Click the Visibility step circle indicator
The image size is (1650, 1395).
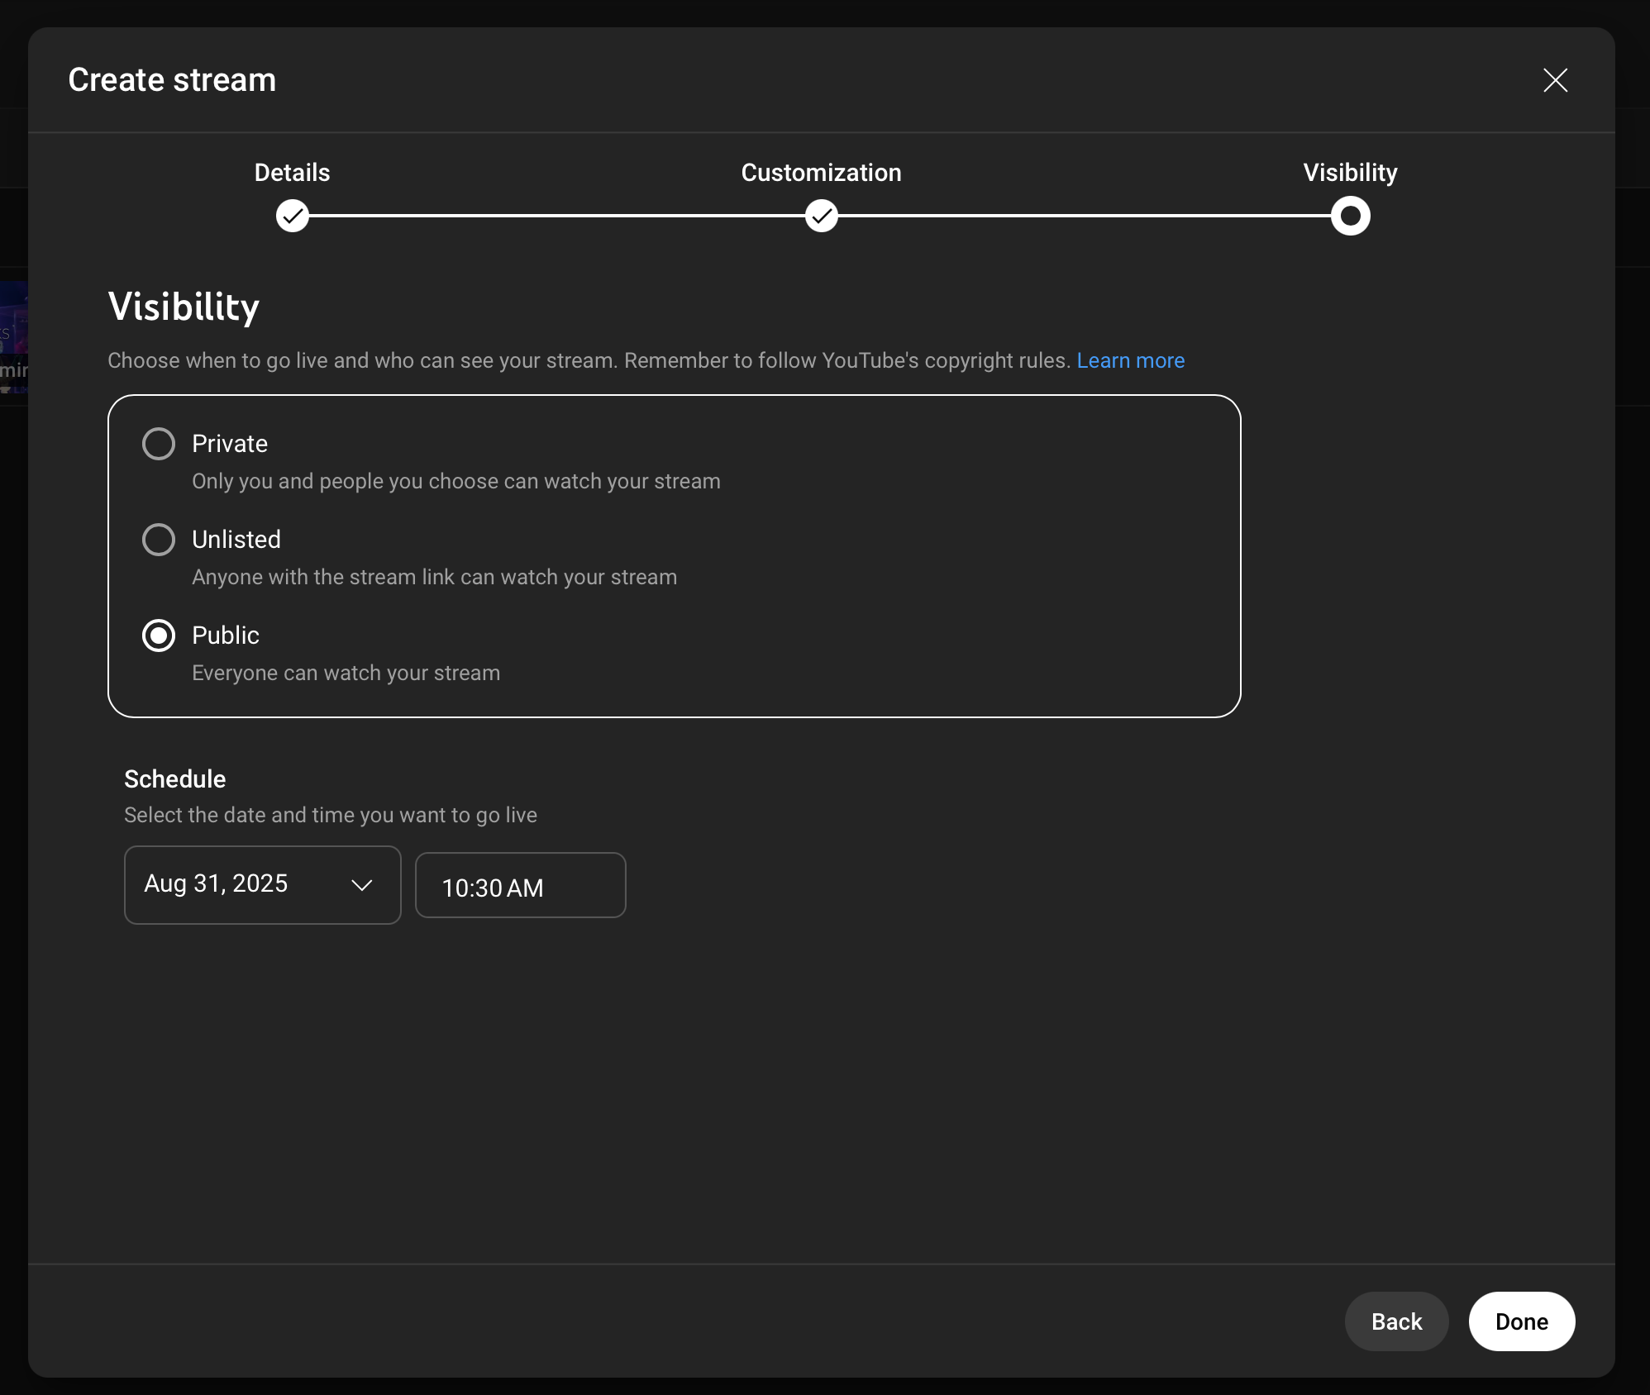point(1350,216)
